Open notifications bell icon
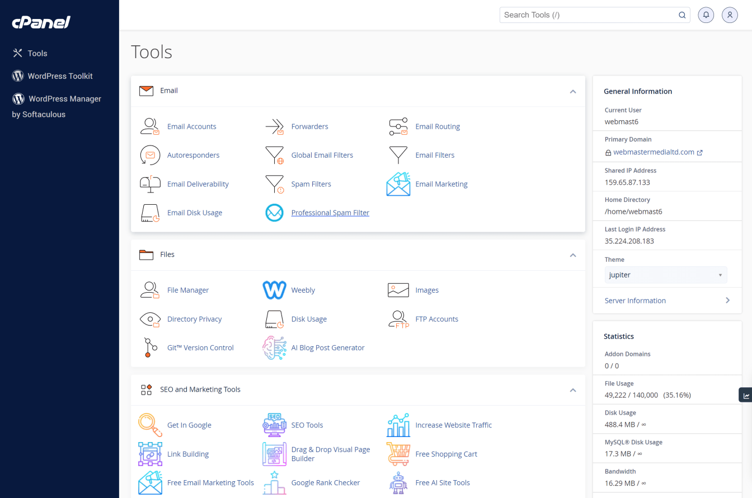The width and height of the screenshot is (752, 498). pyautogui.click(x=706, y=15)
